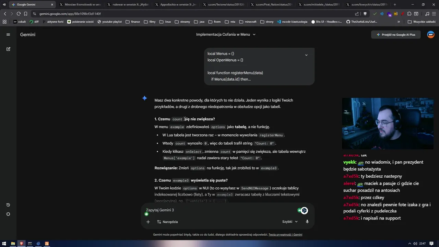
Task: Open the pobieranie sciezki bookmark
Action: click(x=81, y=22)
